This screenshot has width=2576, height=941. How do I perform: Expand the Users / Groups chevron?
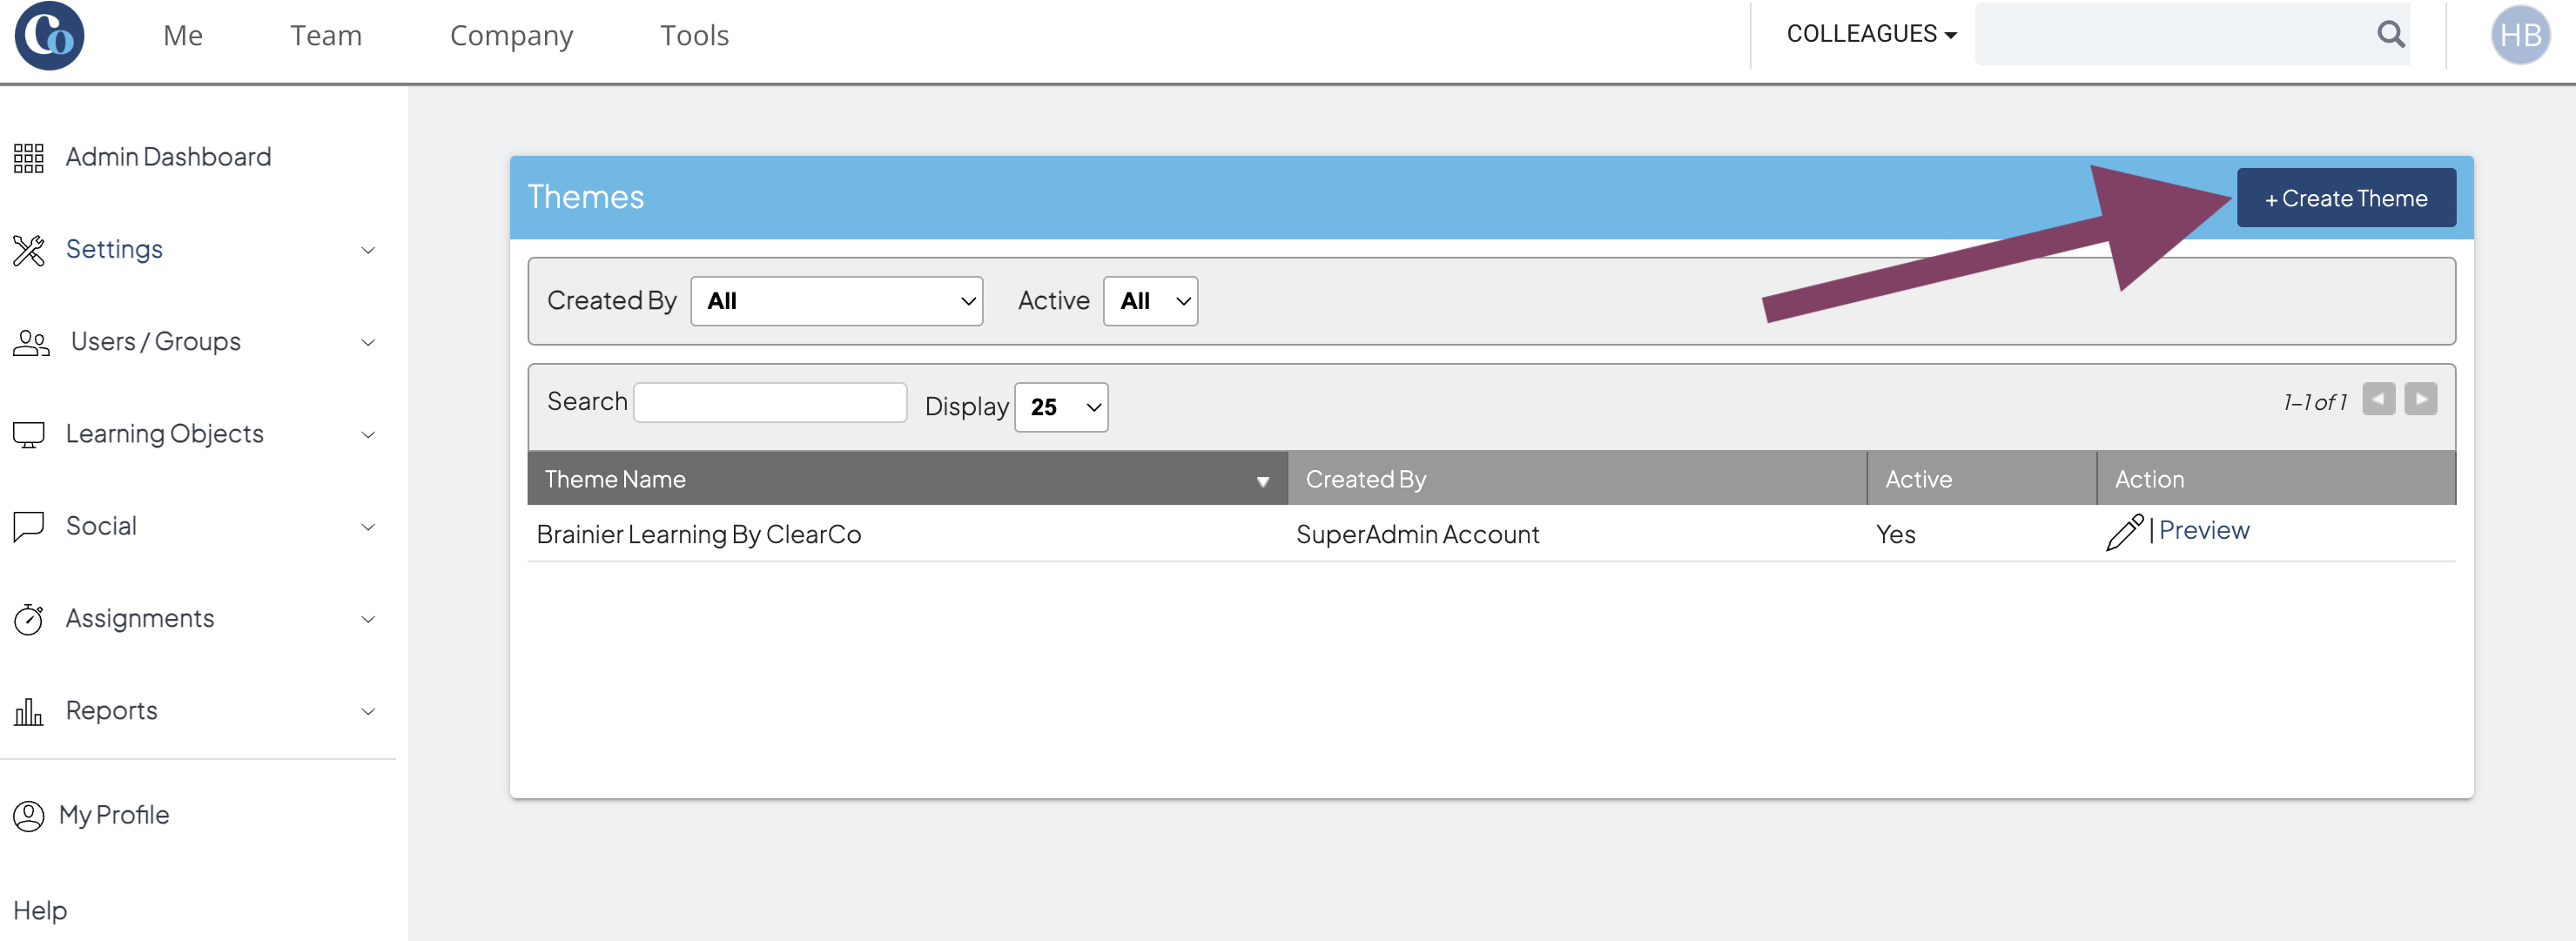click(x=368, y=343)
